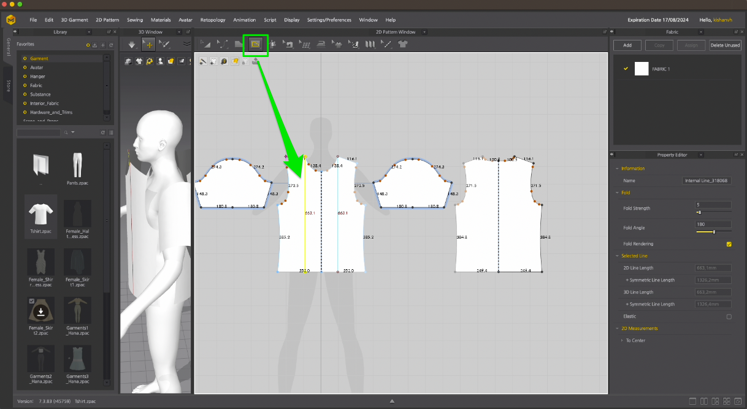Switch library browser to list view
This screenshot has width=747, height=409.
(111, 132)
